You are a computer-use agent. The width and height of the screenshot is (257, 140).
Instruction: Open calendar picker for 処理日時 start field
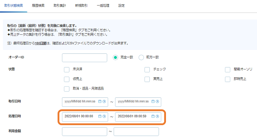(x=99, y=116)
